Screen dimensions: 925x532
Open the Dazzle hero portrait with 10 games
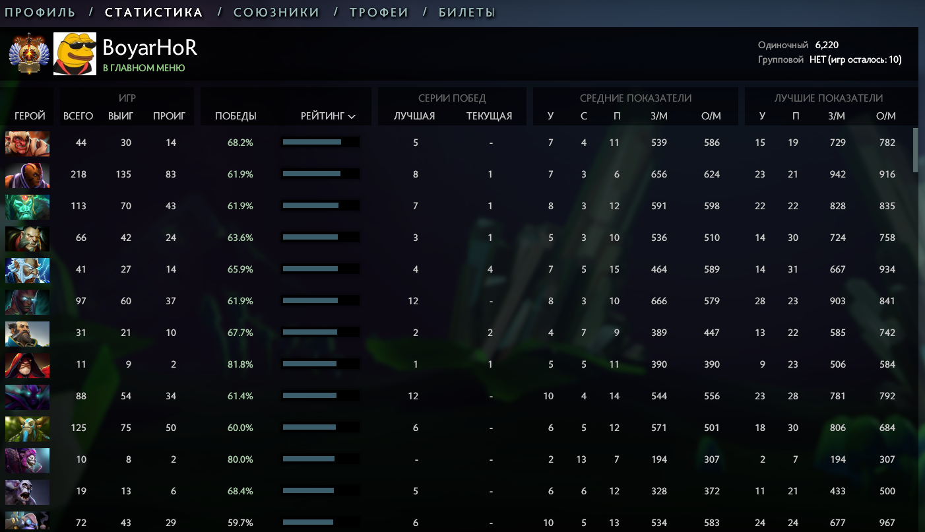[27, 459]
